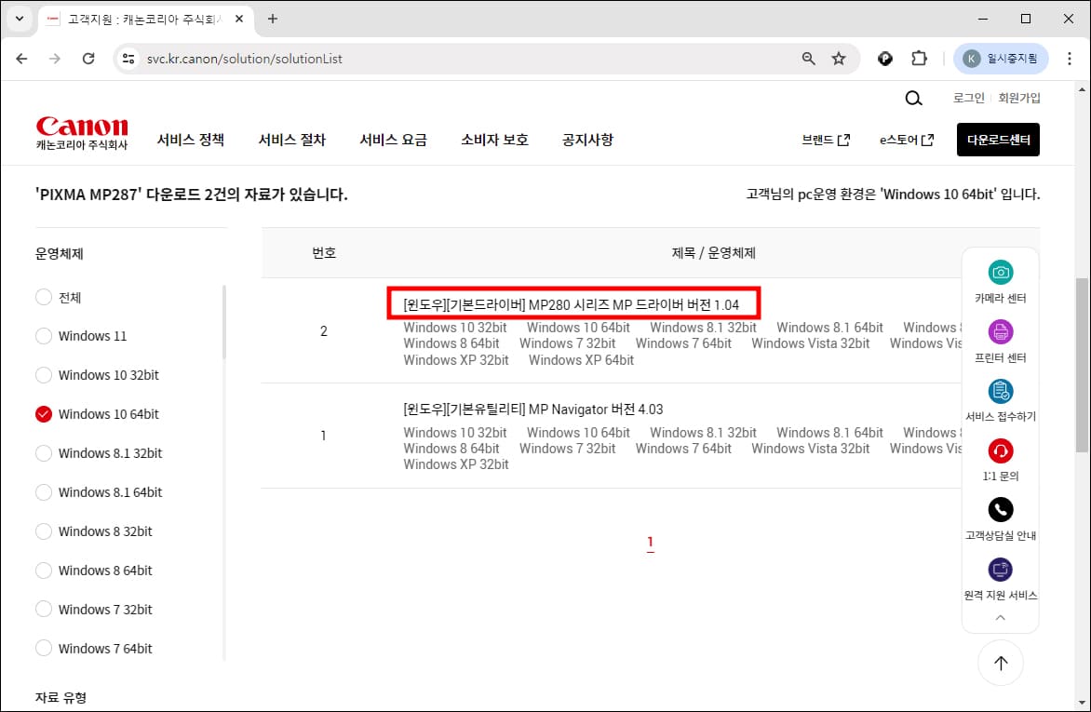Click the Canon 캐논코리아 logo
The image size is (1091, 712).
pyautogui.click(x=82, y=130)
